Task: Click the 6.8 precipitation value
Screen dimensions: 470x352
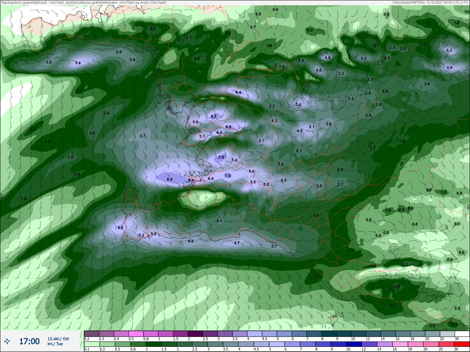Action: coord(228,127)
